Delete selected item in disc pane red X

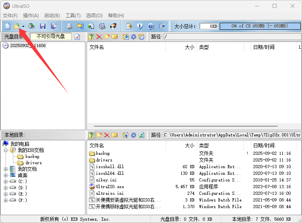click(x=99, y=36)
